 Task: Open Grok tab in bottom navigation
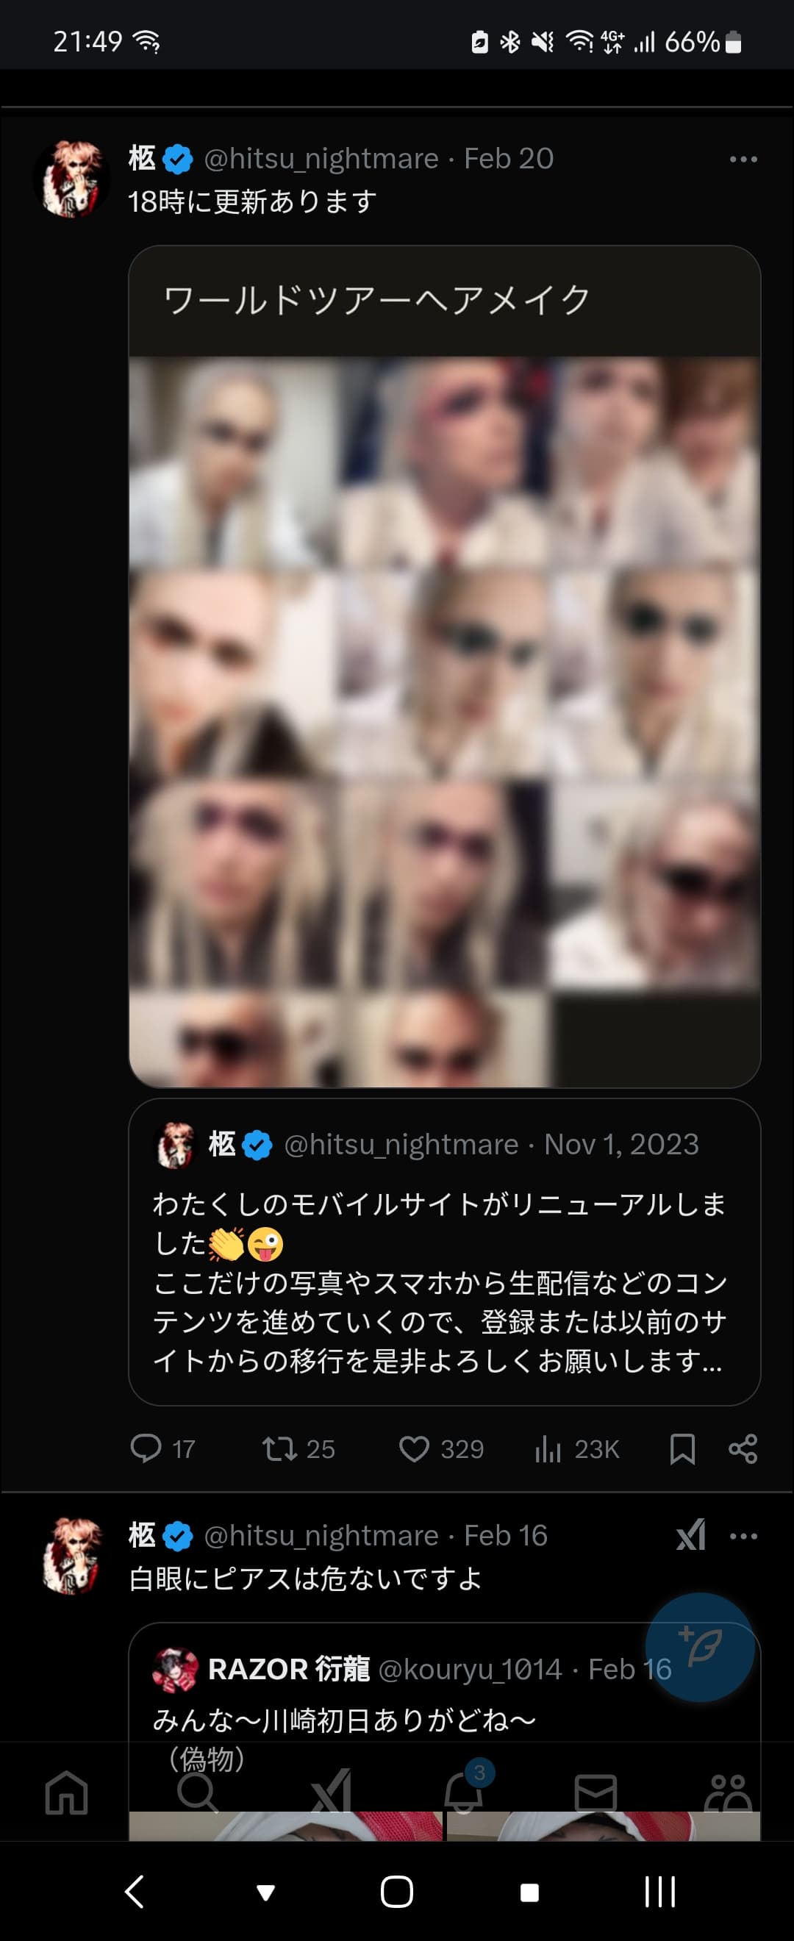[331, 1790]
